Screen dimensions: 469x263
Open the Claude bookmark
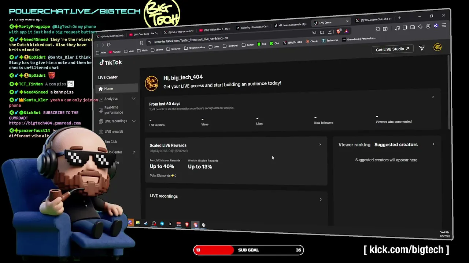pyautogui.click(x=311, y=41)
